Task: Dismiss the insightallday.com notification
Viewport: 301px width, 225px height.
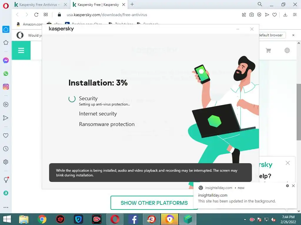Action: point(293,186)
